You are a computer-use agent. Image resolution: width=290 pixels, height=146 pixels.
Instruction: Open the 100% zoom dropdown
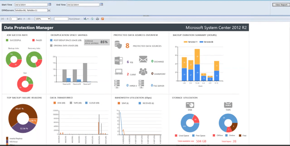click(42, 19)
